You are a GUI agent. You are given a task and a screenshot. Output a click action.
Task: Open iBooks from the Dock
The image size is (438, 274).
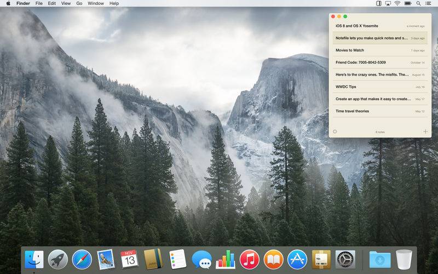click(273, 259)
